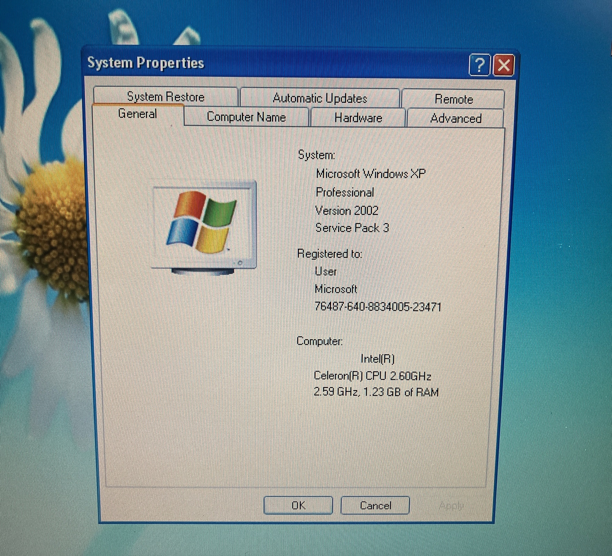
Task: Open the Hardware tab
Action: tap(358, 118)
